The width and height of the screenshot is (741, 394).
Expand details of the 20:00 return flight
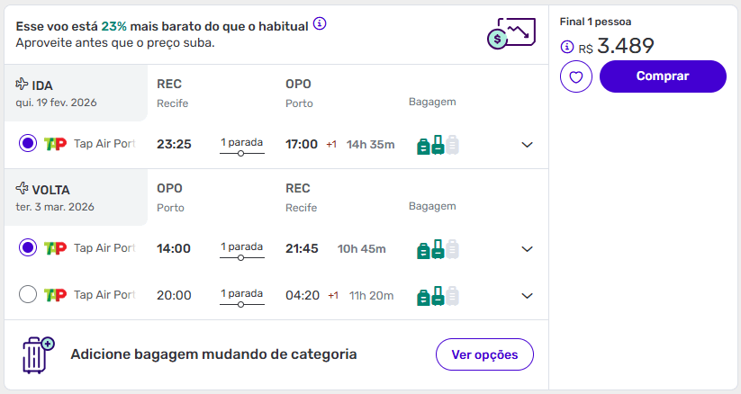(528, 295)
